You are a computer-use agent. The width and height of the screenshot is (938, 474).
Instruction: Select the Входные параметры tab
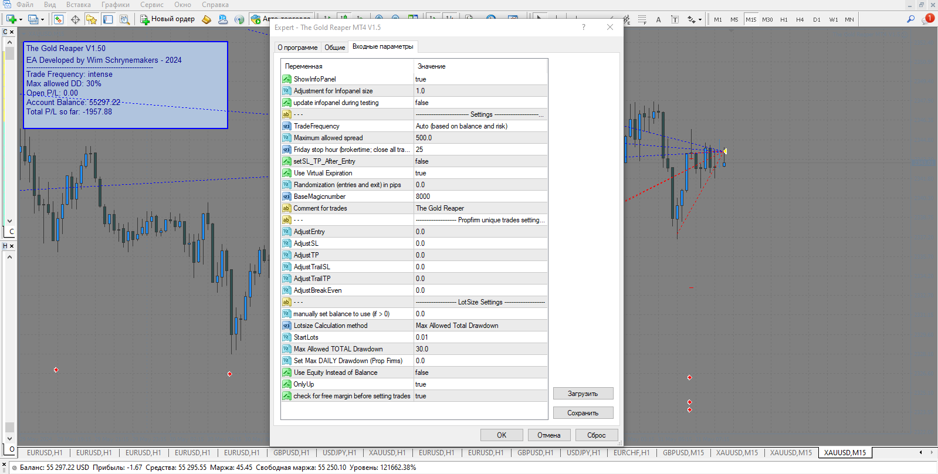tap(382, 46)
